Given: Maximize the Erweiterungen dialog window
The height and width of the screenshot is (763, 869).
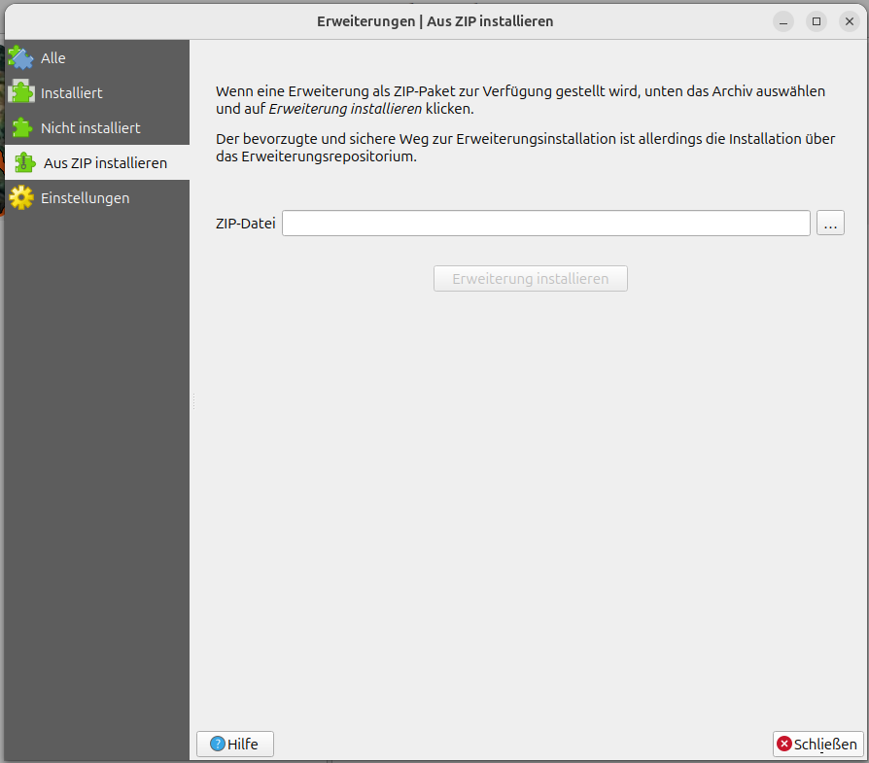Looking at the screenshot, I should [x=817, y=20].
